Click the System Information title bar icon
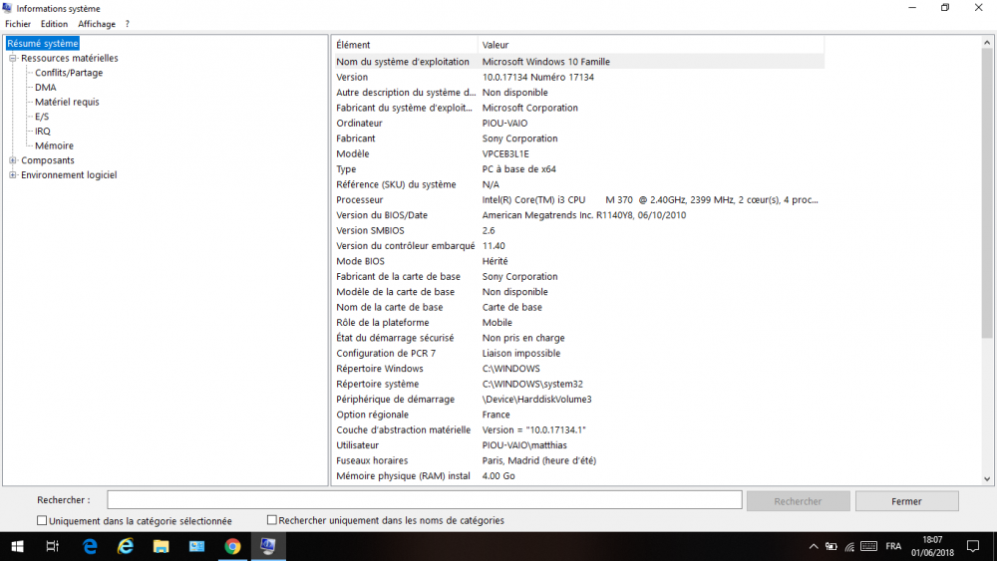 click(x=7, y=8)
